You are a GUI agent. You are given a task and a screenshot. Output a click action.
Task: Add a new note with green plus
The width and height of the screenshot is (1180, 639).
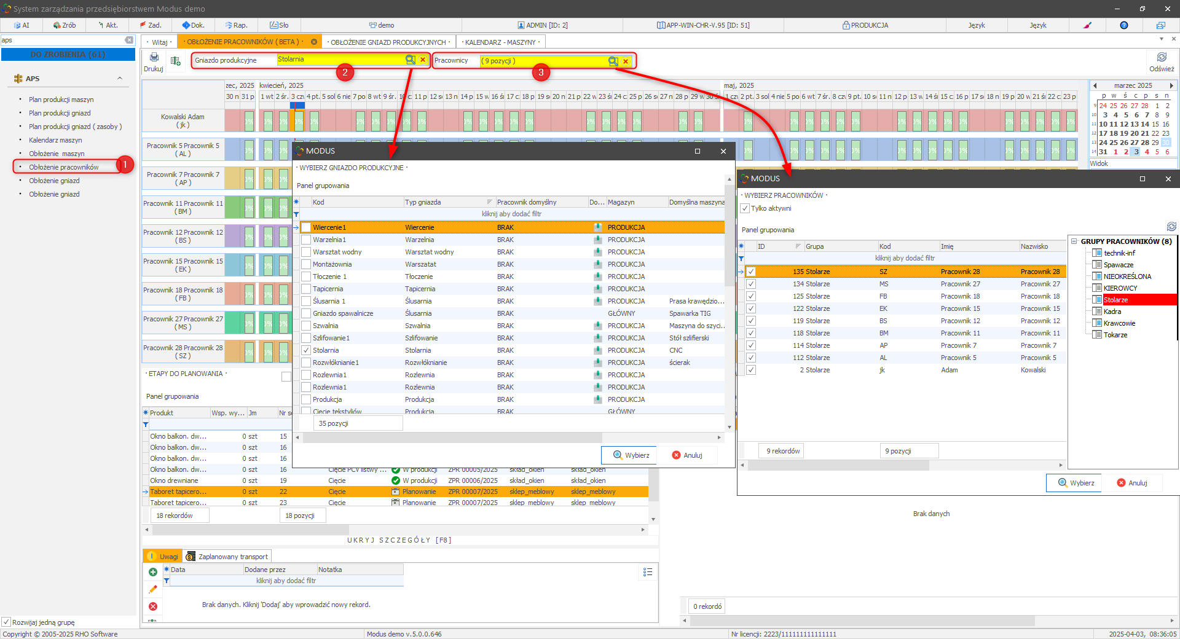[x=153, y=572]
